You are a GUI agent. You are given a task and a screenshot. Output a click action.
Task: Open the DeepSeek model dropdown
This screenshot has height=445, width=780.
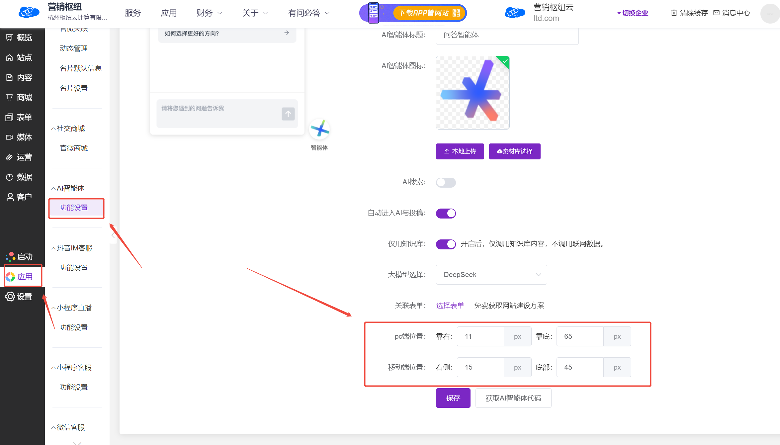[491, 275]
